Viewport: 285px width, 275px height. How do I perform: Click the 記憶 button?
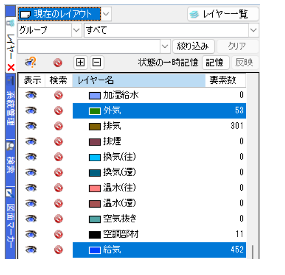tap(215, 63)
